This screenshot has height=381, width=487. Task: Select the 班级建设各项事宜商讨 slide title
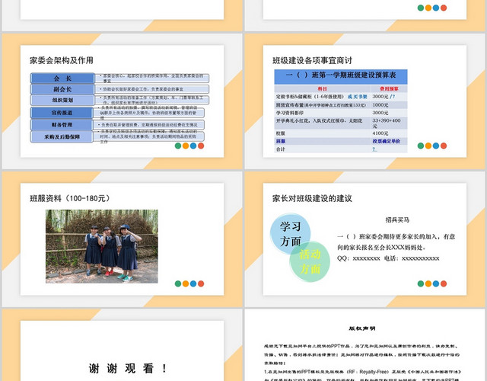click(x=313, y=60)
